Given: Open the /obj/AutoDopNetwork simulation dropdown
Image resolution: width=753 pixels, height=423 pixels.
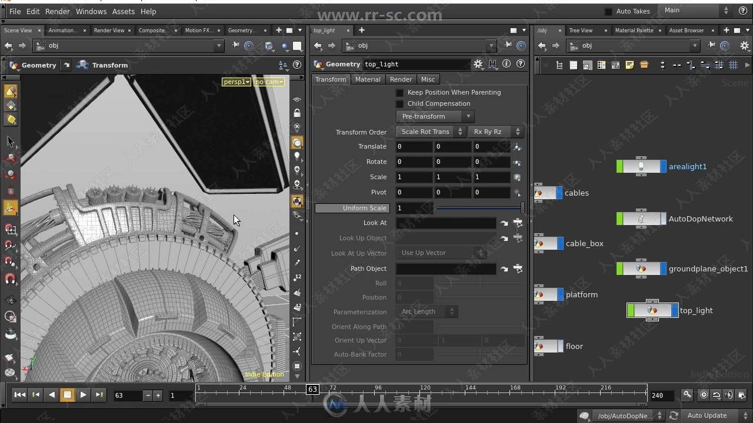Looking at the screenshot, I should [x=628, y=415].
